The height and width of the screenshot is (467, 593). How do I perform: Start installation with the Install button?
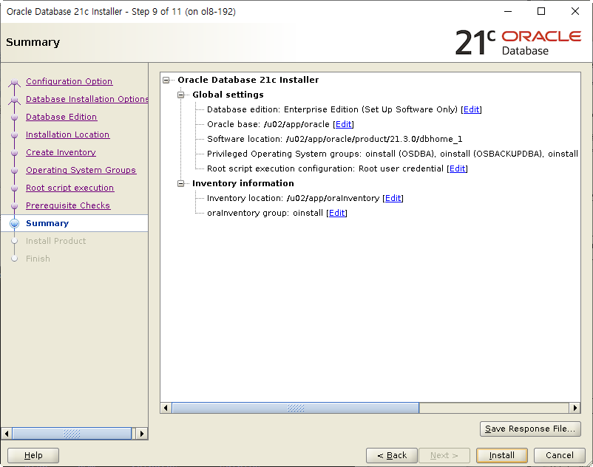501,455
